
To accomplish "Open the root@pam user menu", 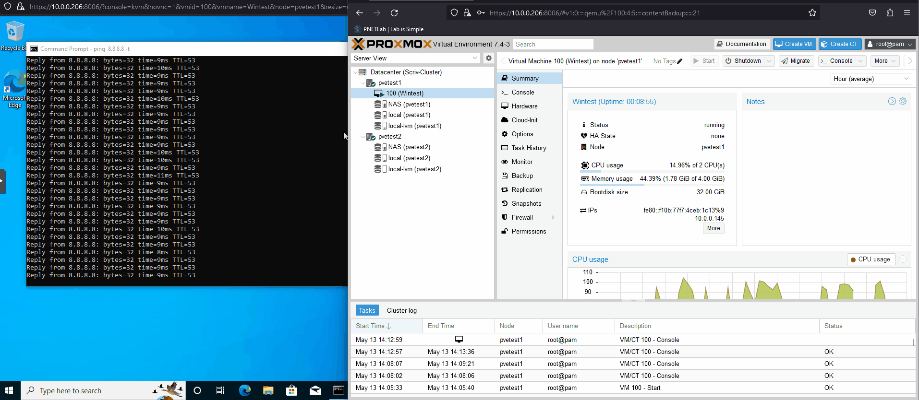I will 890,44.
